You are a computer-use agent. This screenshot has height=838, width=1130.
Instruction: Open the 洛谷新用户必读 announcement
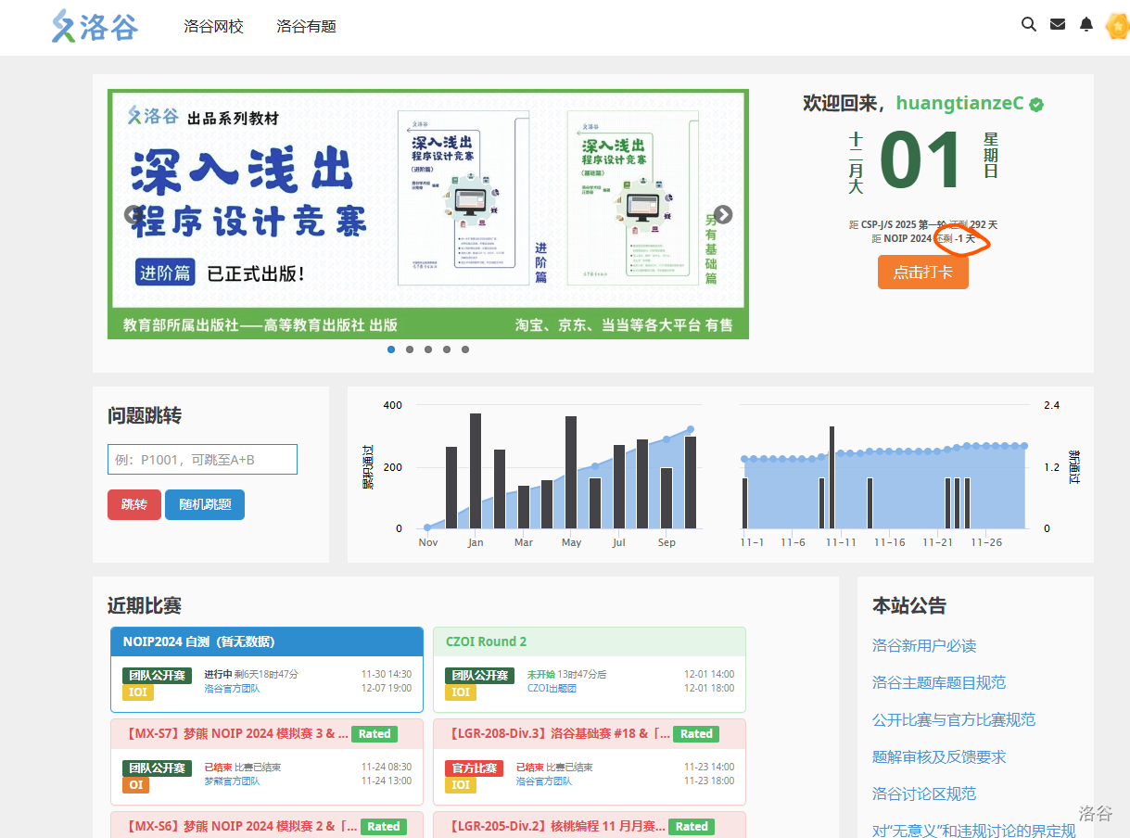(x=924, y=645)
